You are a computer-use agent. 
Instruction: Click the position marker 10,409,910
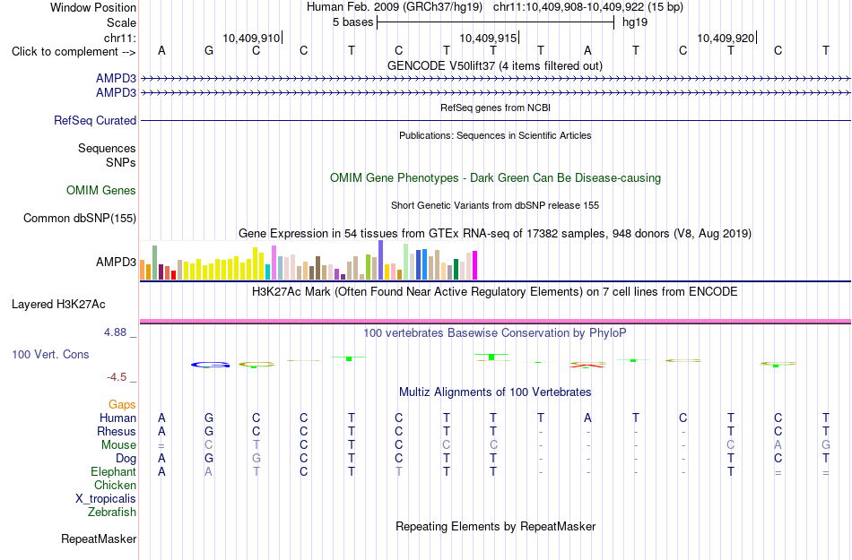point(252,38)
